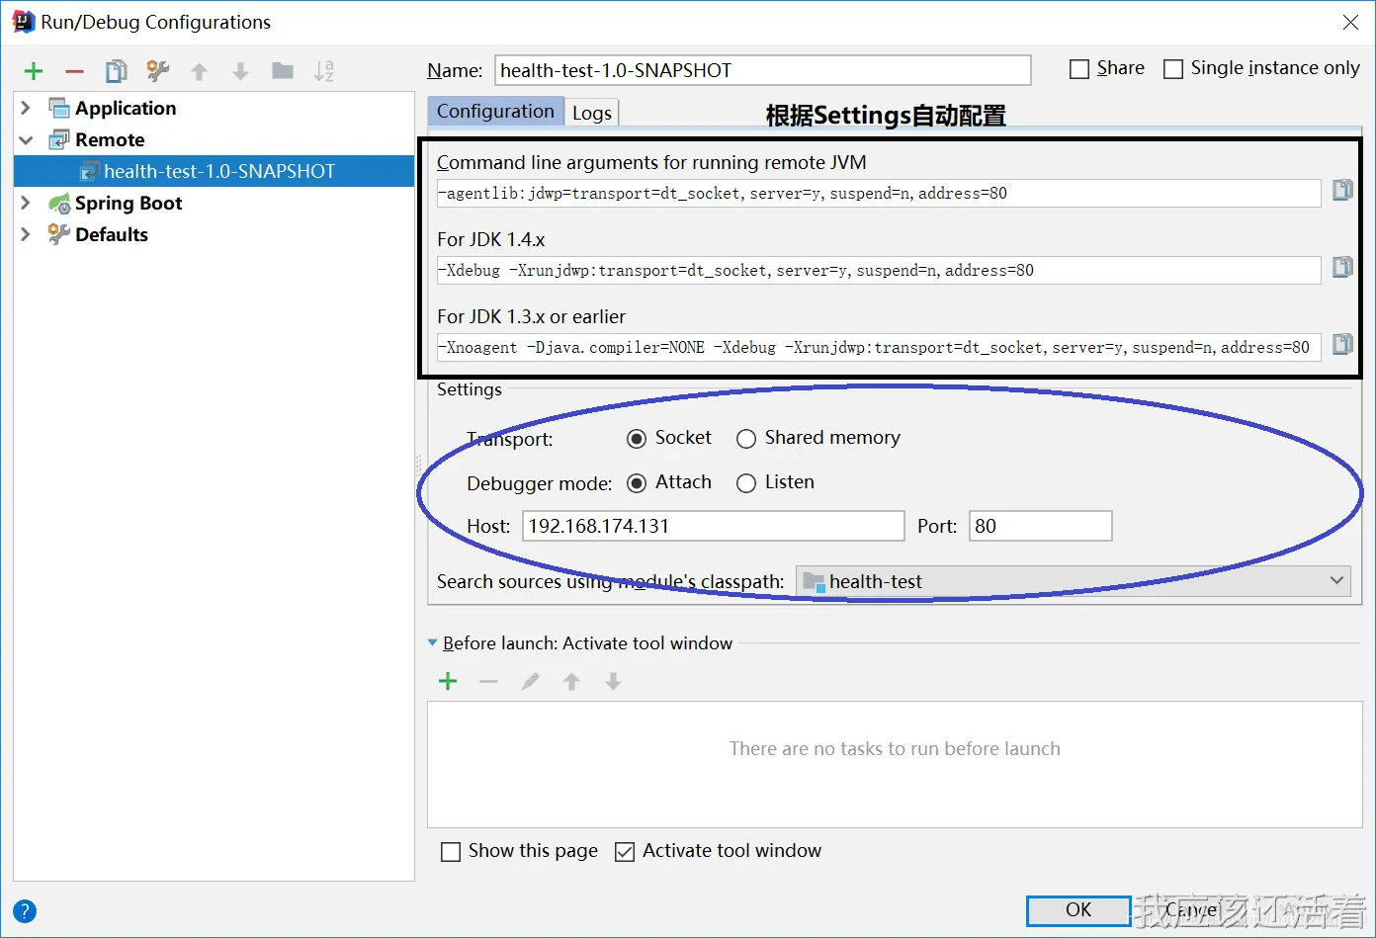The width and height of the screenshot is (1376, 938).
Task: Choose Listen debugger mode
Action: (746, 483)
